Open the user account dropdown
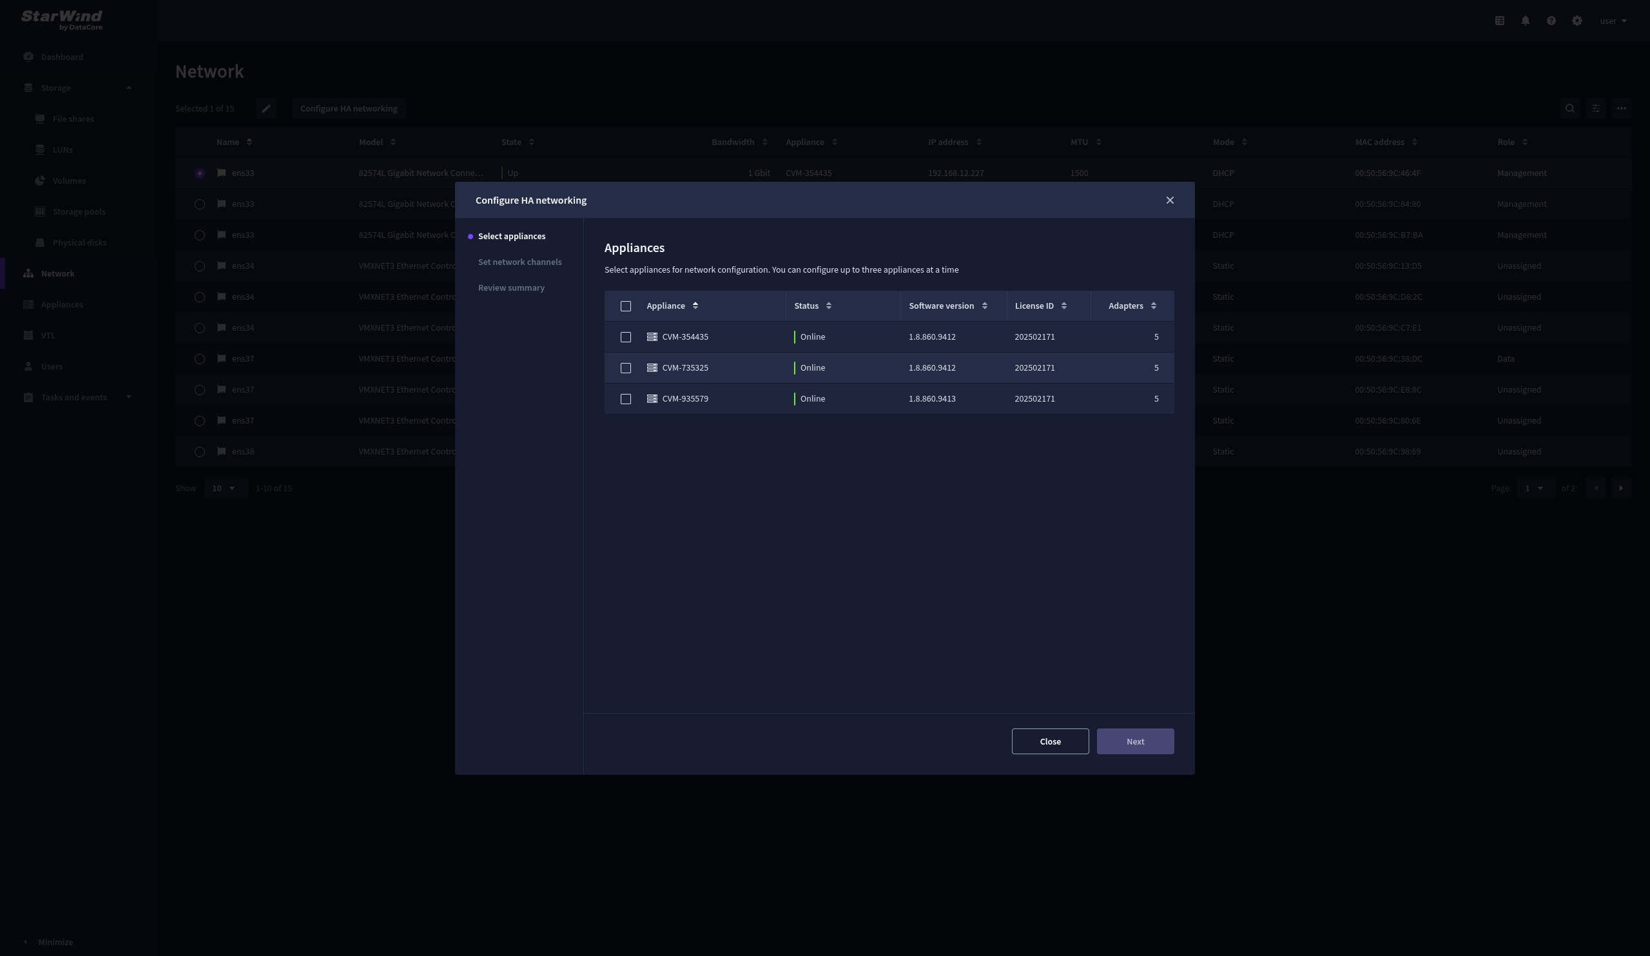The width and height of the screenshot is (1650, 956). (1613, 21)
